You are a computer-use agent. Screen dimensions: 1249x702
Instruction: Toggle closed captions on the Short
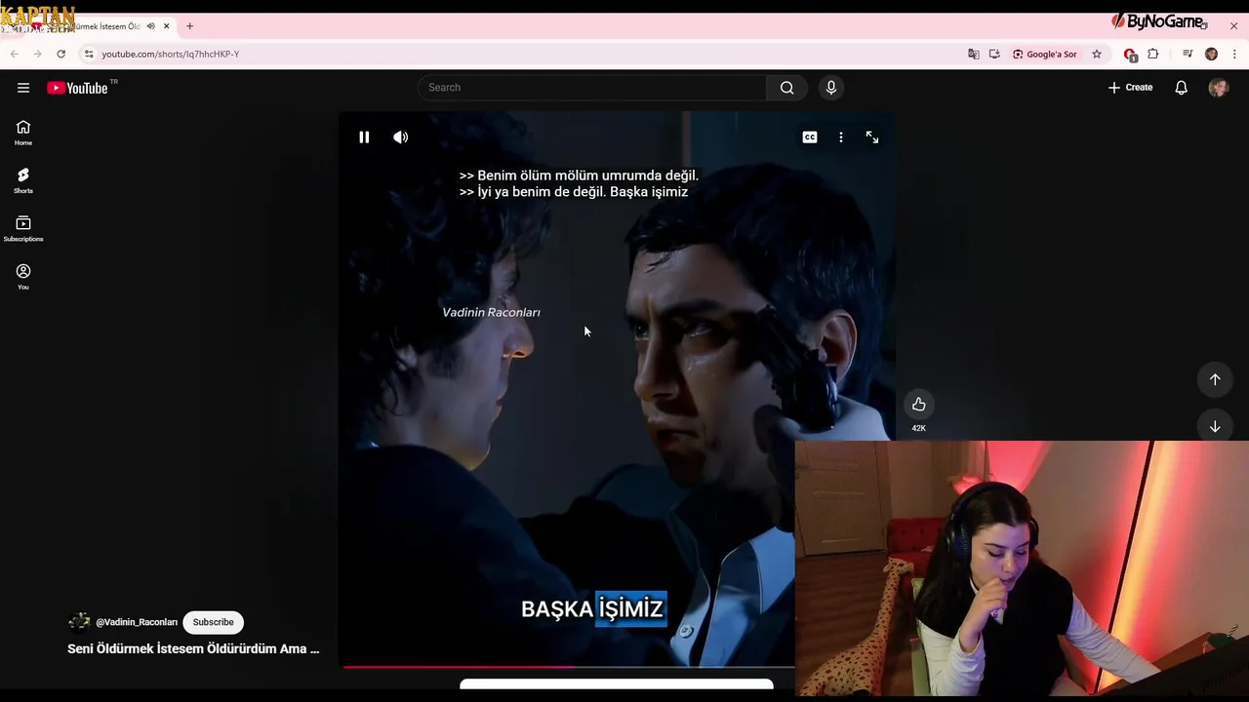click(x=810, y=137)
